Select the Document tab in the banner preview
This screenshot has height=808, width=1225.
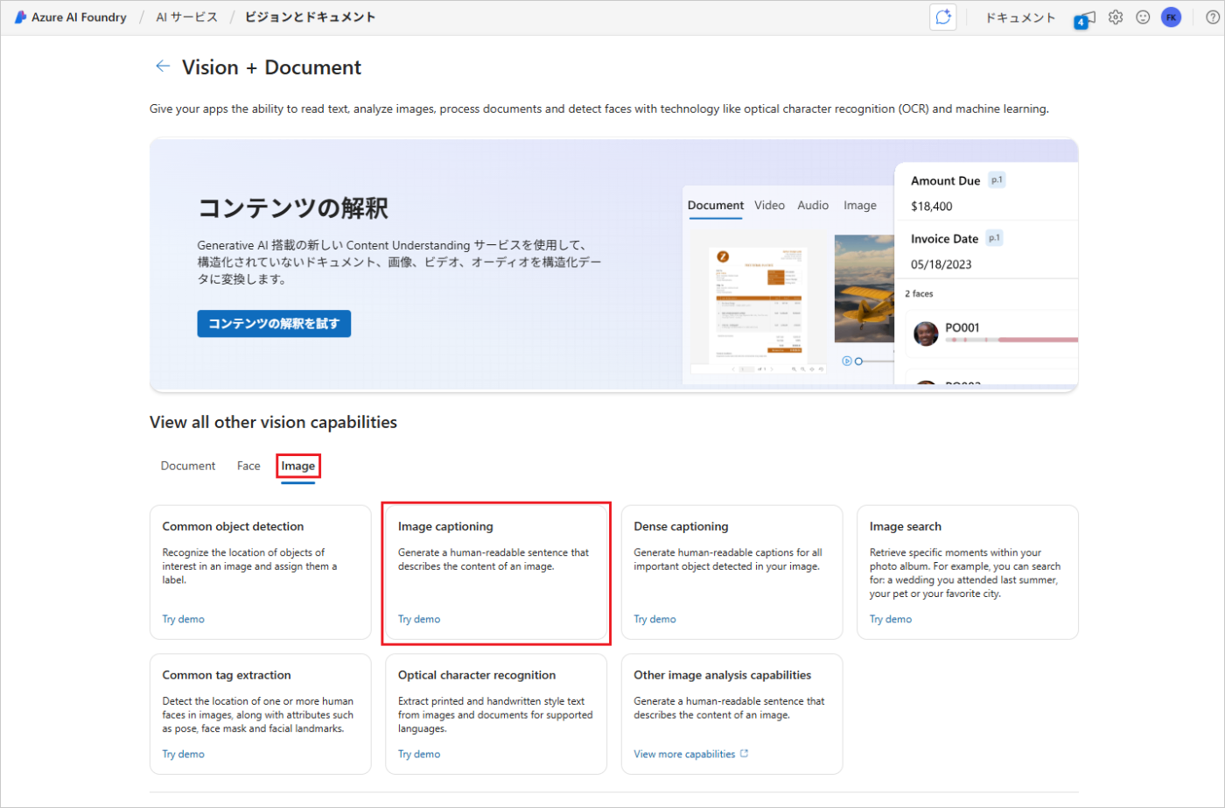pos(716,205)
